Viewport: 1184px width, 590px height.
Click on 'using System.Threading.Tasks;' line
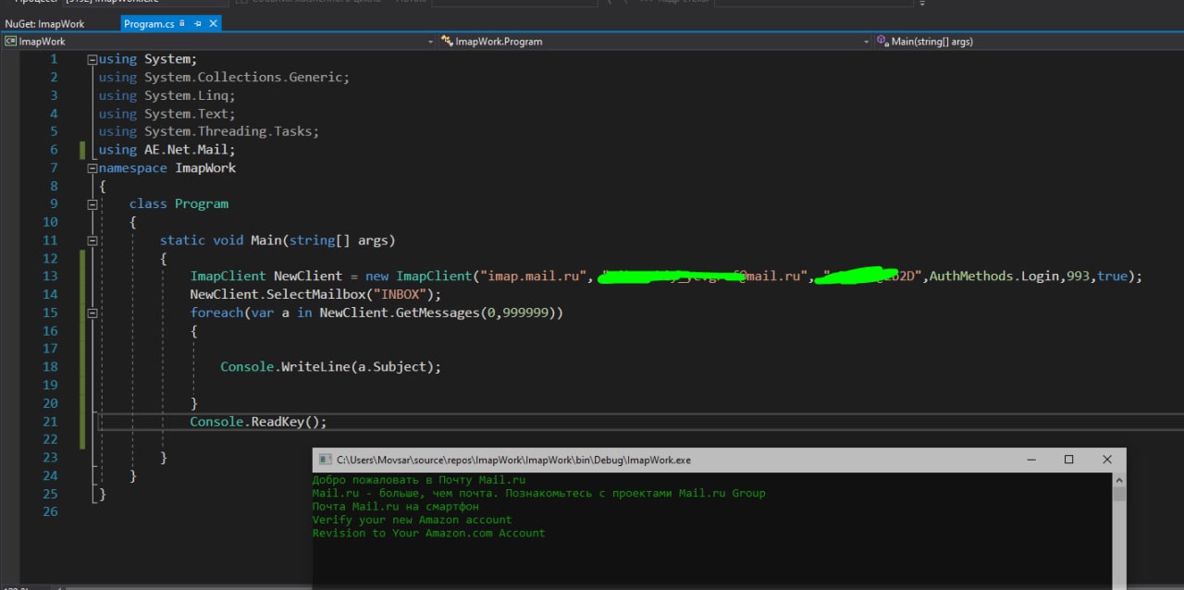point(209,131)
